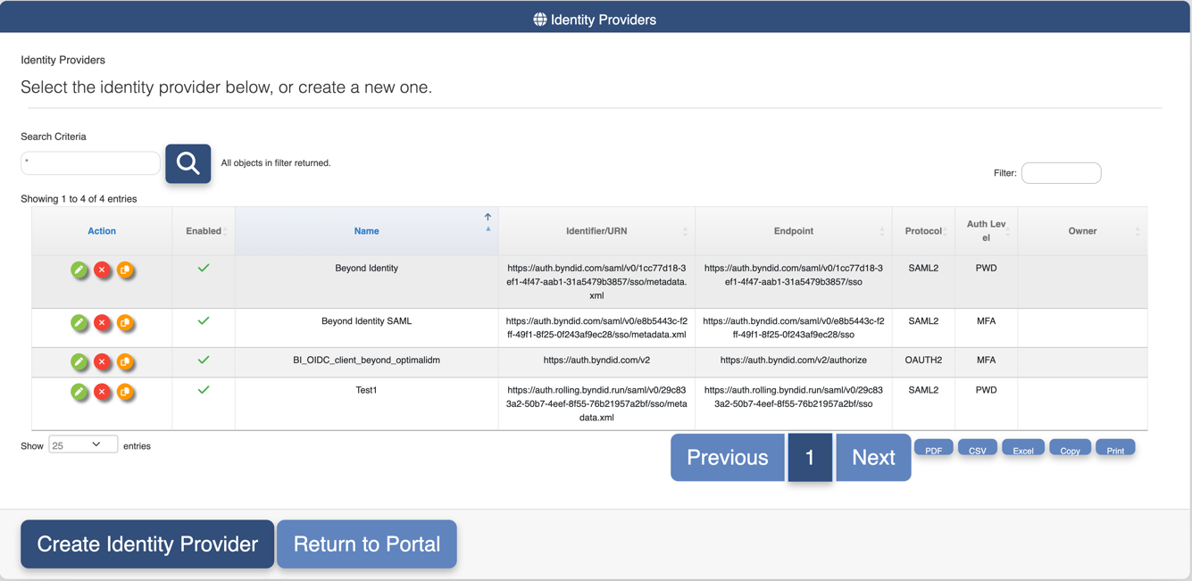Export the table as PDF
The image size is (1192, 581).
pos(934,449)
